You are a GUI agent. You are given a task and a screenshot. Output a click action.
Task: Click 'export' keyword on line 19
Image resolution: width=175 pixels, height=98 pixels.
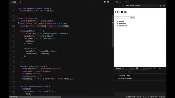coord(21,18)
